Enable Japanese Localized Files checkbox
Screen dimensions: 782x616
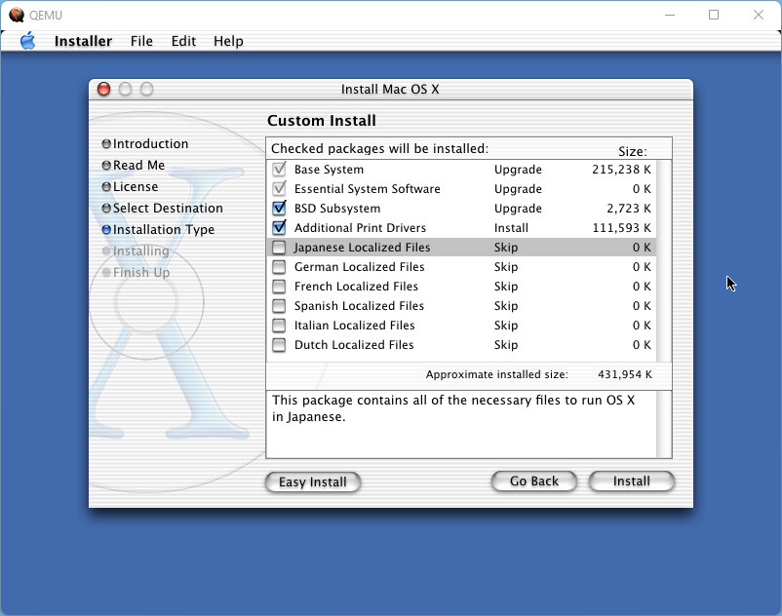point(279,248)
